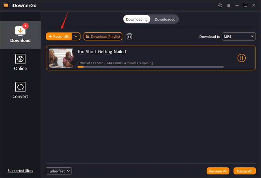Screen dimensions: 261x178
Task: Open the Convert section
Action: click(20, 90)
